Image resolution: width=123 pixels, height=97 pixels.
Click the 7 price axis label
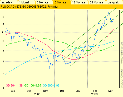[x=3, y=74]
